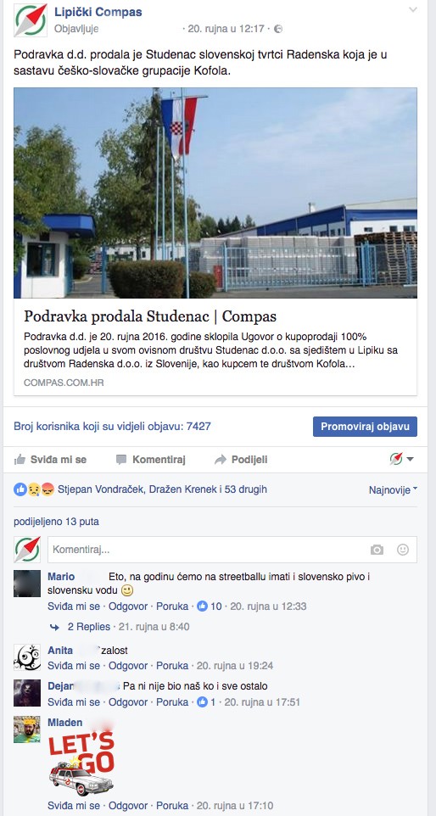The width and height of the screenshot is (436, 816).
Task: Expand the 2 Replies thread under Mario
Action: [x=88, y=627]
